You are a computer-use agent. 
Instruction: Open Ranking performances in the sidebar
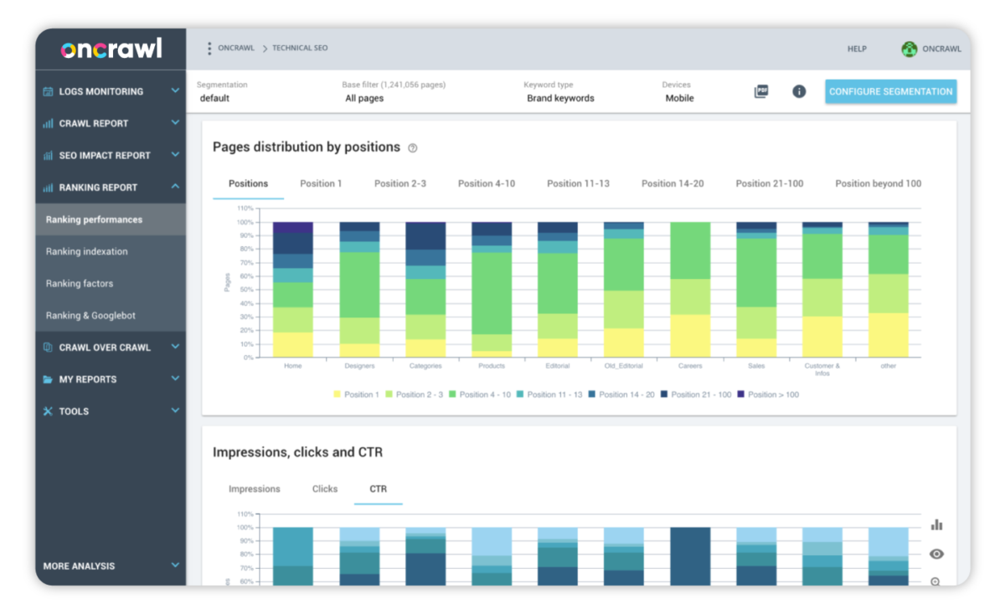(111, 219)
